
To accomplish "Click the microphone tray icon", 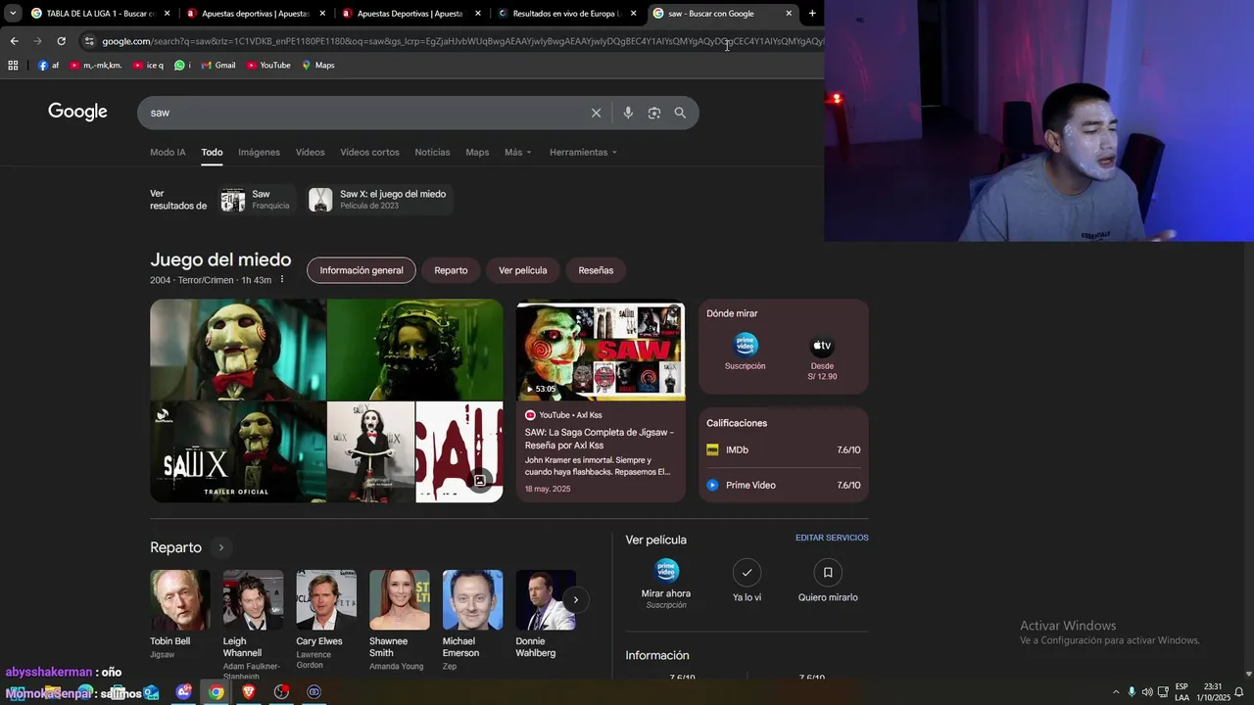I will coord(1132,692).
